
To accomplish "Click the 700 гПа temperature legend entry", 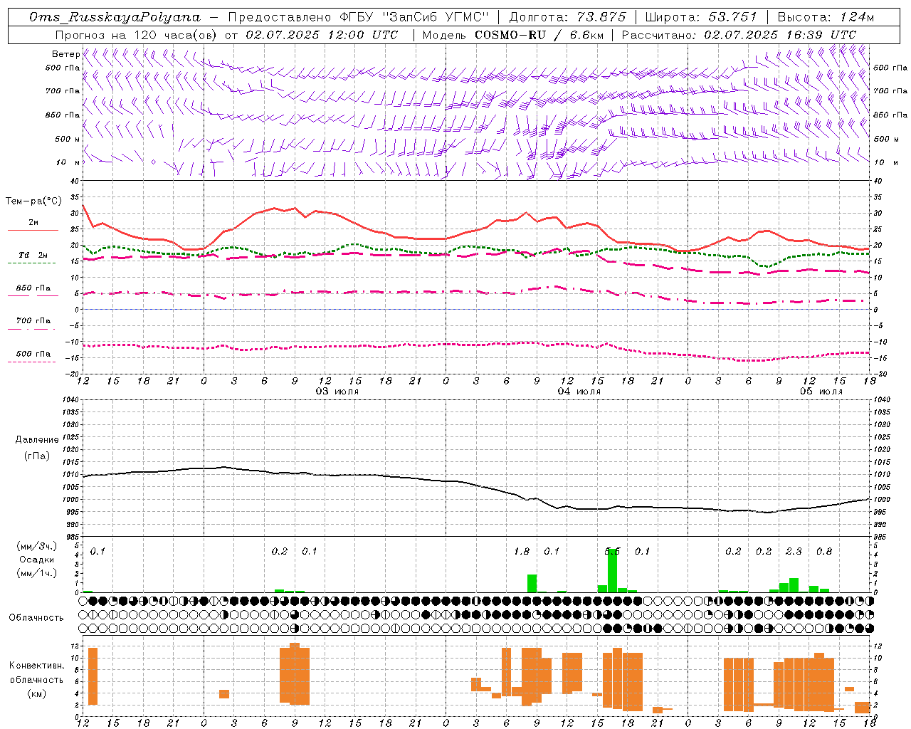I will click(x=33, y=324).
